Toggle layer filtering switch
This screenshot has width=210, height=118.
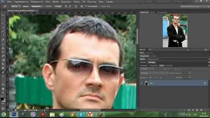190,69
